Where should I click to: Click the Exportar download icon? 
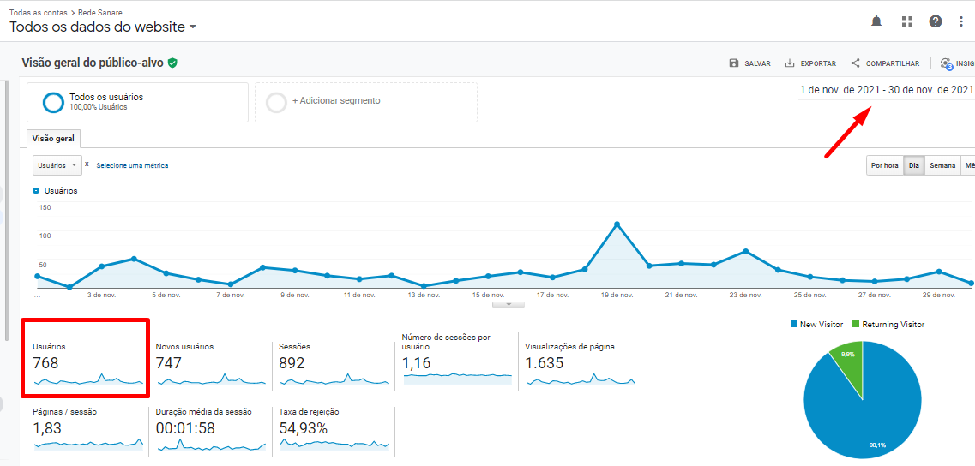pyautogui.click(x=790, y=63)
